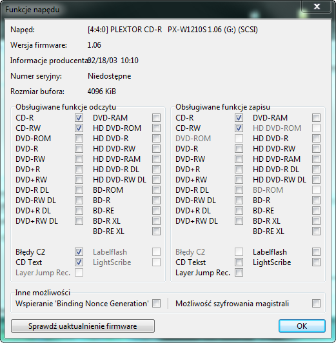
Task: Toggle DVD-RW checkbox in zapisu group
Action: tap(239, 159)
